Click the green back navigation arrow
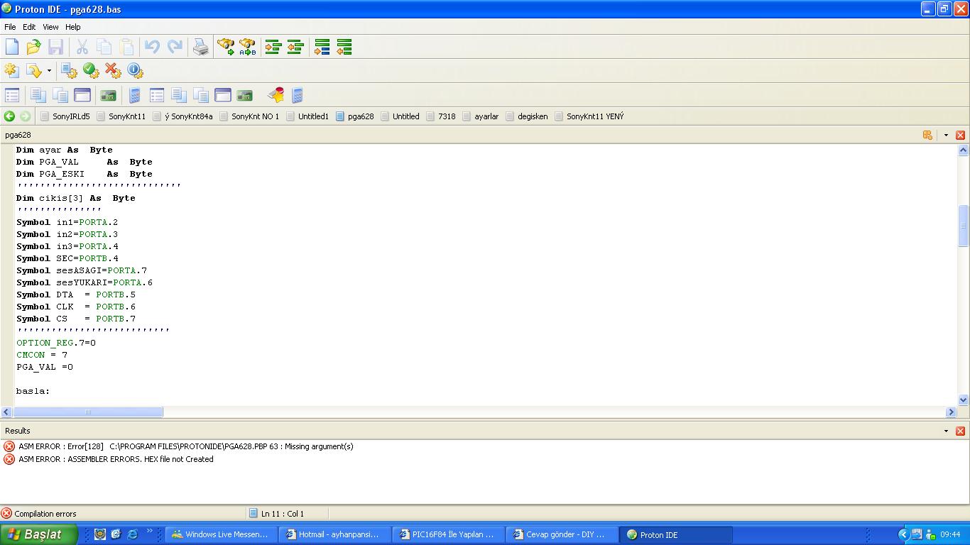This screenshot has width=970, height=545. click(x=9, y=116)
